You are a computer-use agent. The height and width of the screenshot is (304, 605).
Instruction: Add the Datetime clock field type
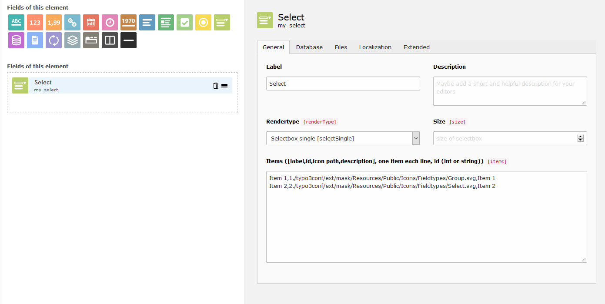pos(110,22)
